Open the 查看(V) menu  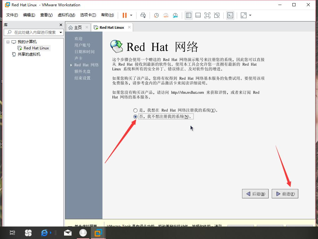[46, 15]
